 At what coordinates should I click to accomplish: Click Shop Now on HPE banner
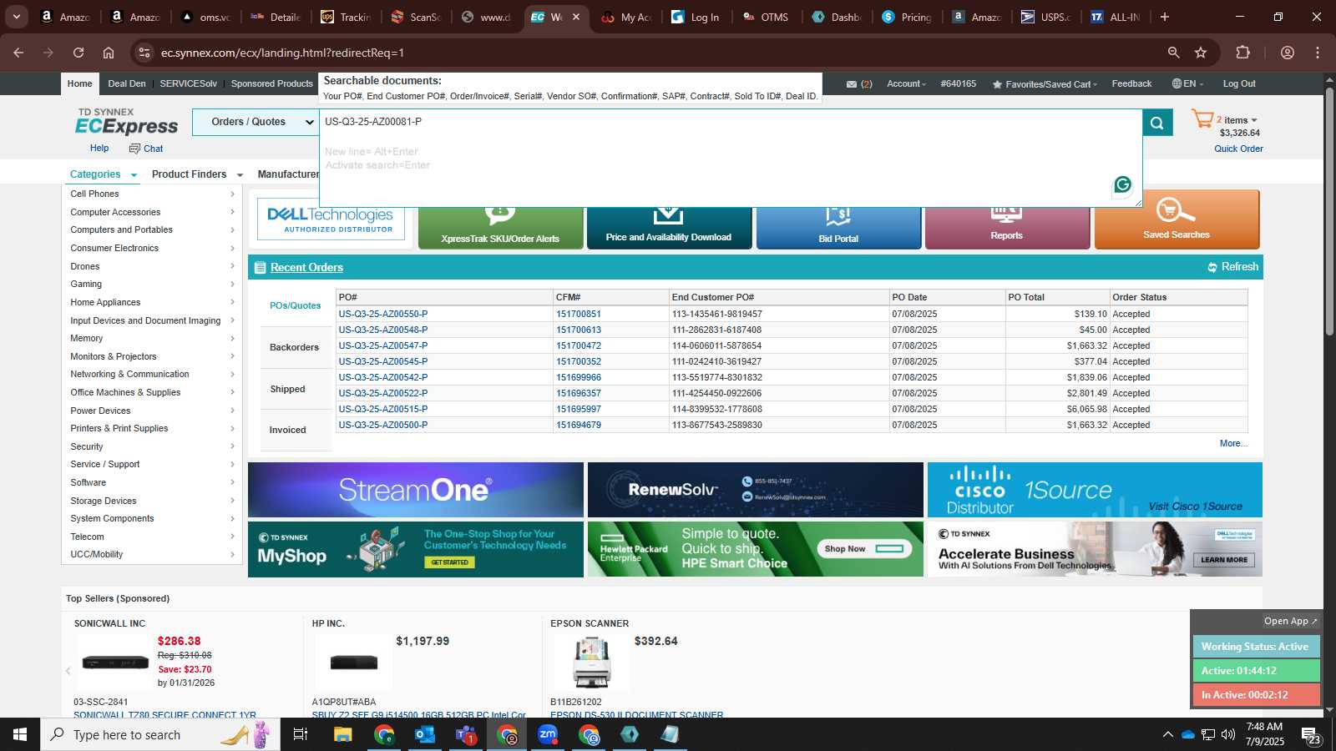pyautogui.click(x=863, y=549)
